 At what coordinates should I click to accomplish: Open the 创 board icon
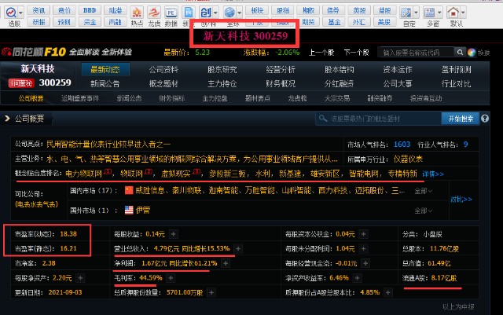pos(205,13)
